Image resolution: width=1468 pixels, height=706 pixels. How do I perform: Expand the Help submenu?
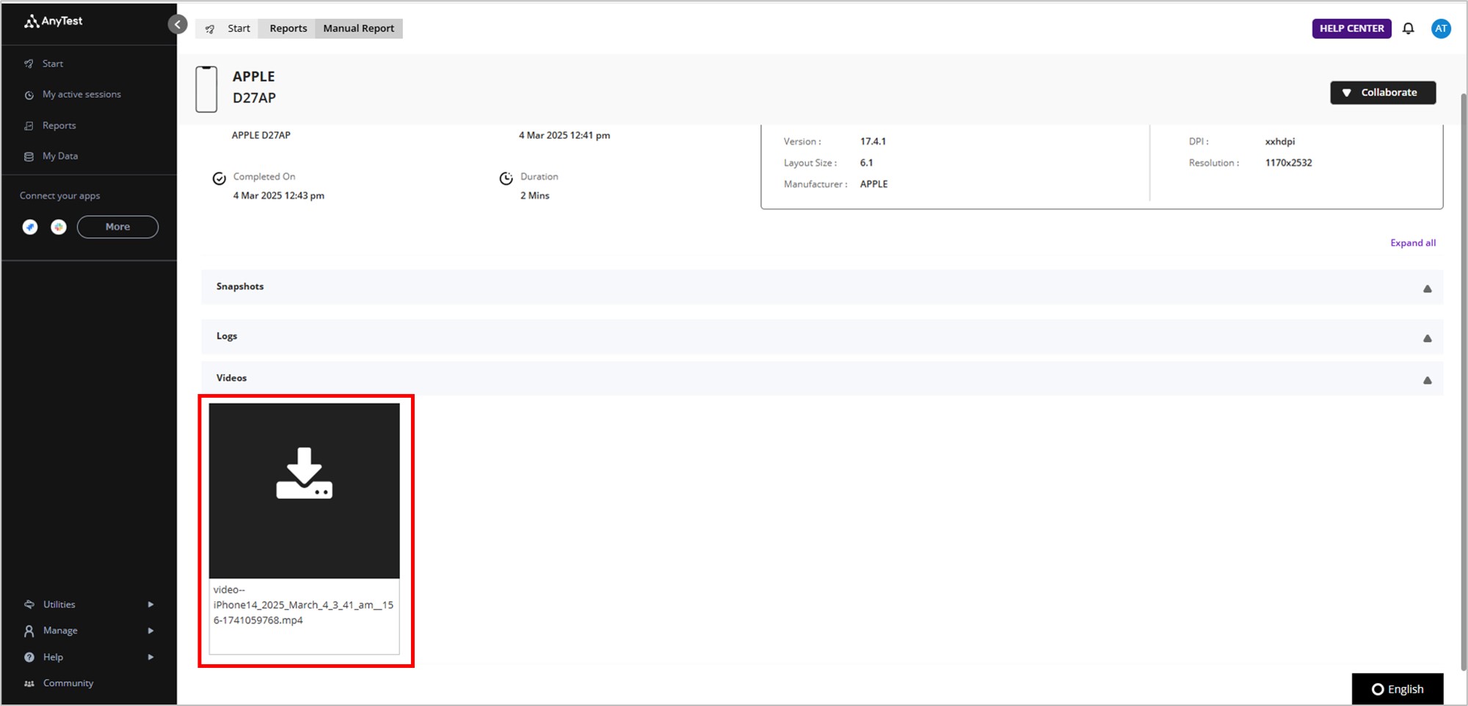(x=150, y=658)
